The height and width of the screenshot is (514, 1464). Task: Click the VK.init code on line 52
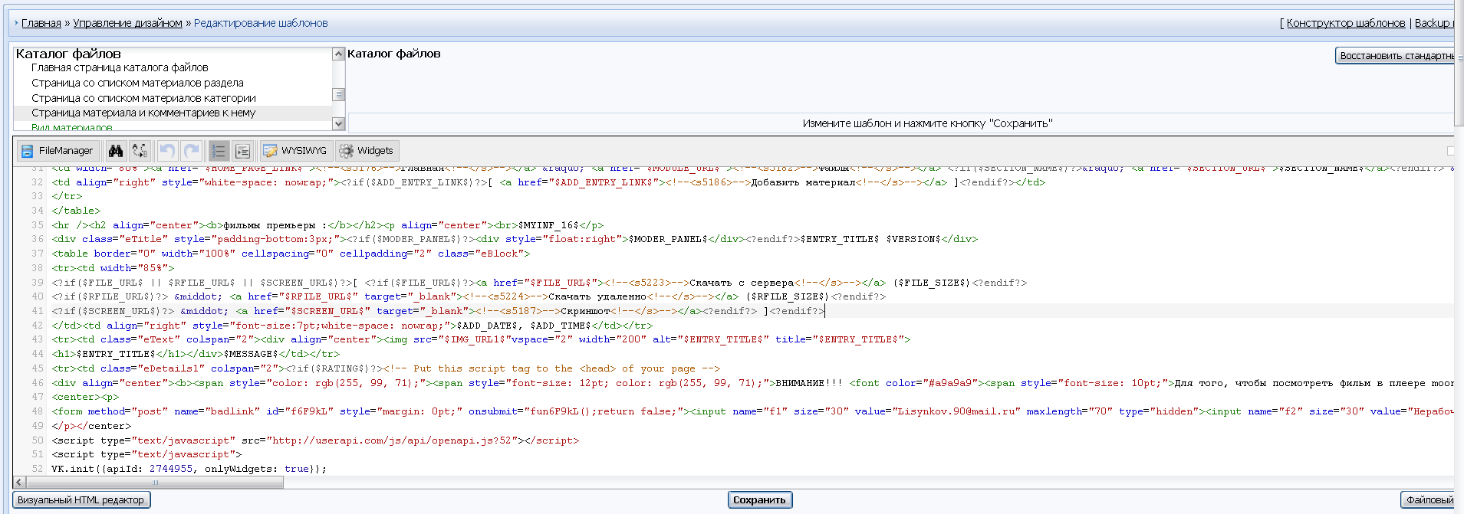pyautogui.click(x=189, y=469)
